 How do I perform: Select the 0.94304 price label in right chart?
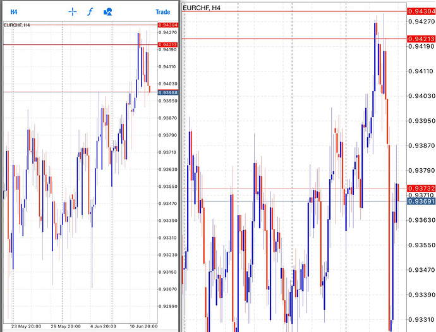421,11
